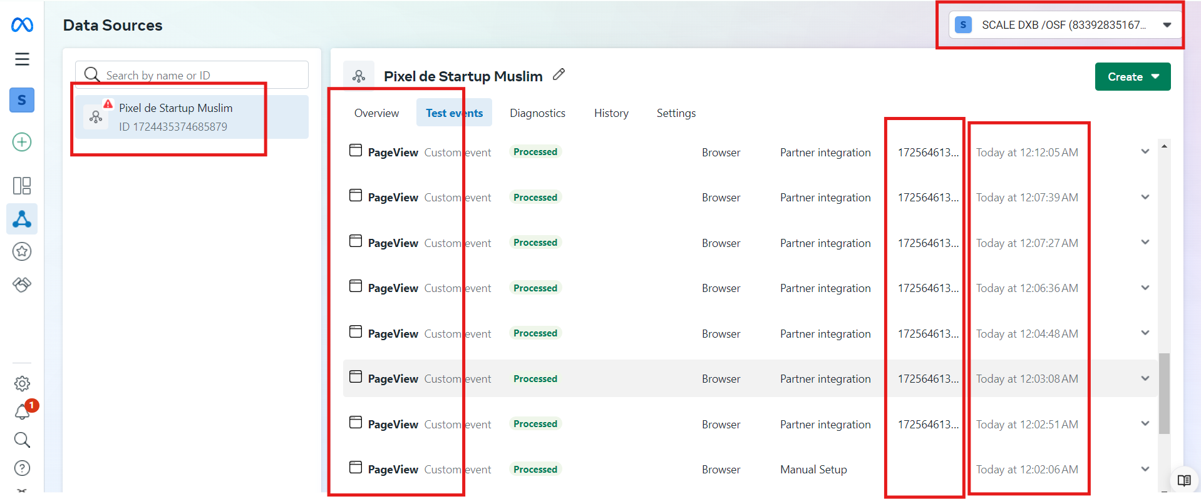
Task: Open the help question mark icon
Action: [x=22, y=468]
